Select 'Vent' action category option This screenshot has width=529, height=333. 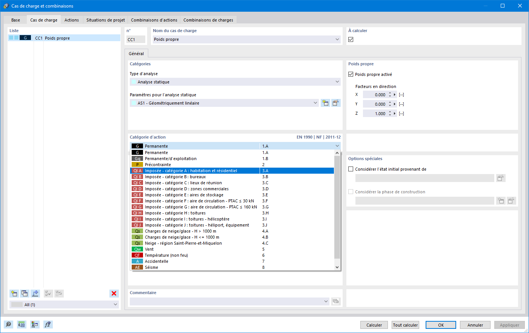[232, 249]
